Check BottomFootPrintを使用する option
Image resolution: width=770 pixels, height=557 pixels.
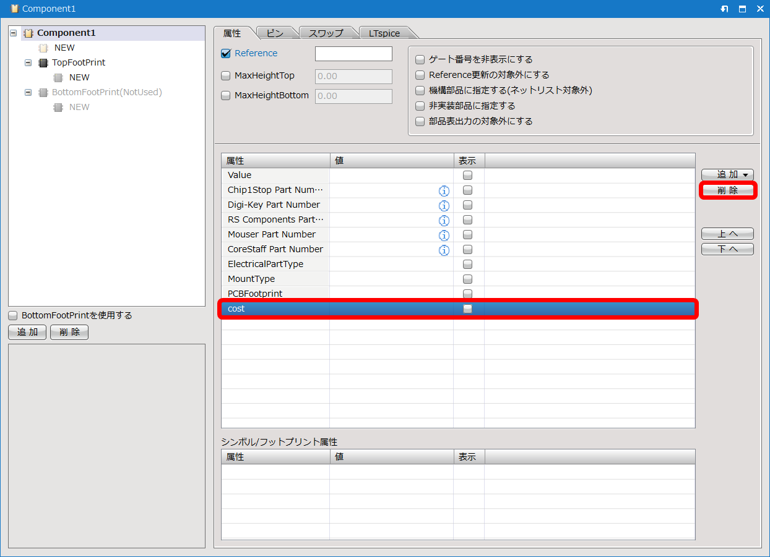point(13,315)
